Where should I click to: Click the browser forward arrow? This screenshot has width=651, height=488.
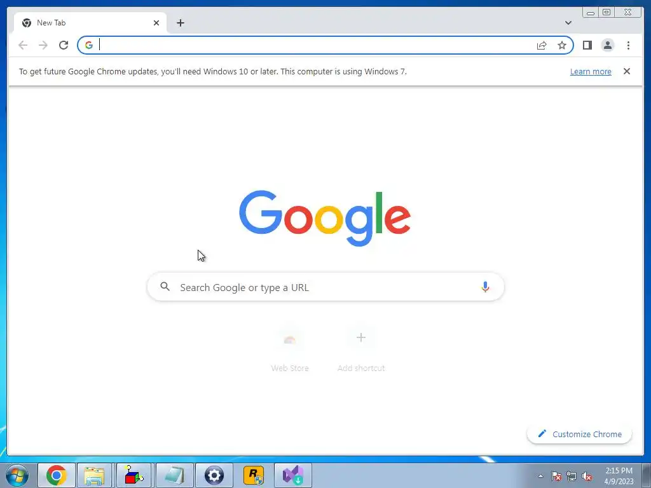pos(43,45)
